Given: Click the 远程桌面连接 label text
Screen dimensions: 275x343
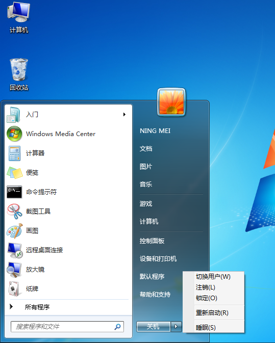Looking at the screenshot, I should pos(44,250).
